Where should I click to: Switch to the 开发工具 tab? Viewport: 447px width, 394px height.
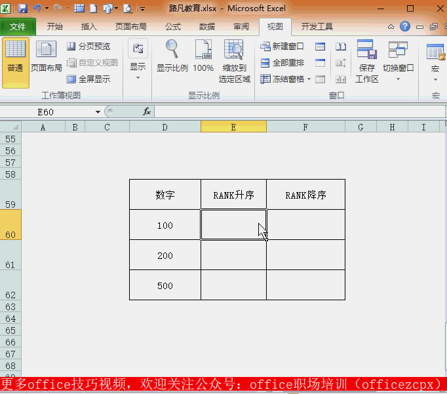317,27
